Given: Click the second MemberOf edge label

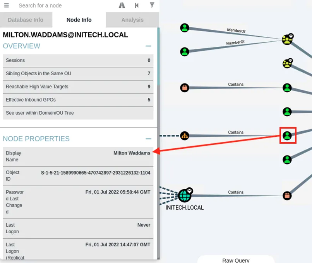Looking at the screenshot, I should [x=235, y=42].
